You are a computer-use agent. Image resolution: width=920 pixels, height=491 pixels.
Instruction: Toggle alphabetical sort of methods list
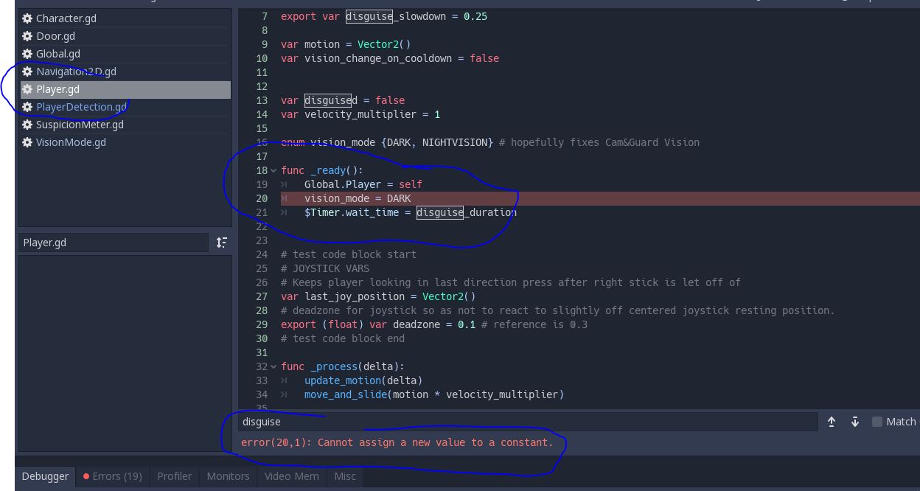[222, 243]
